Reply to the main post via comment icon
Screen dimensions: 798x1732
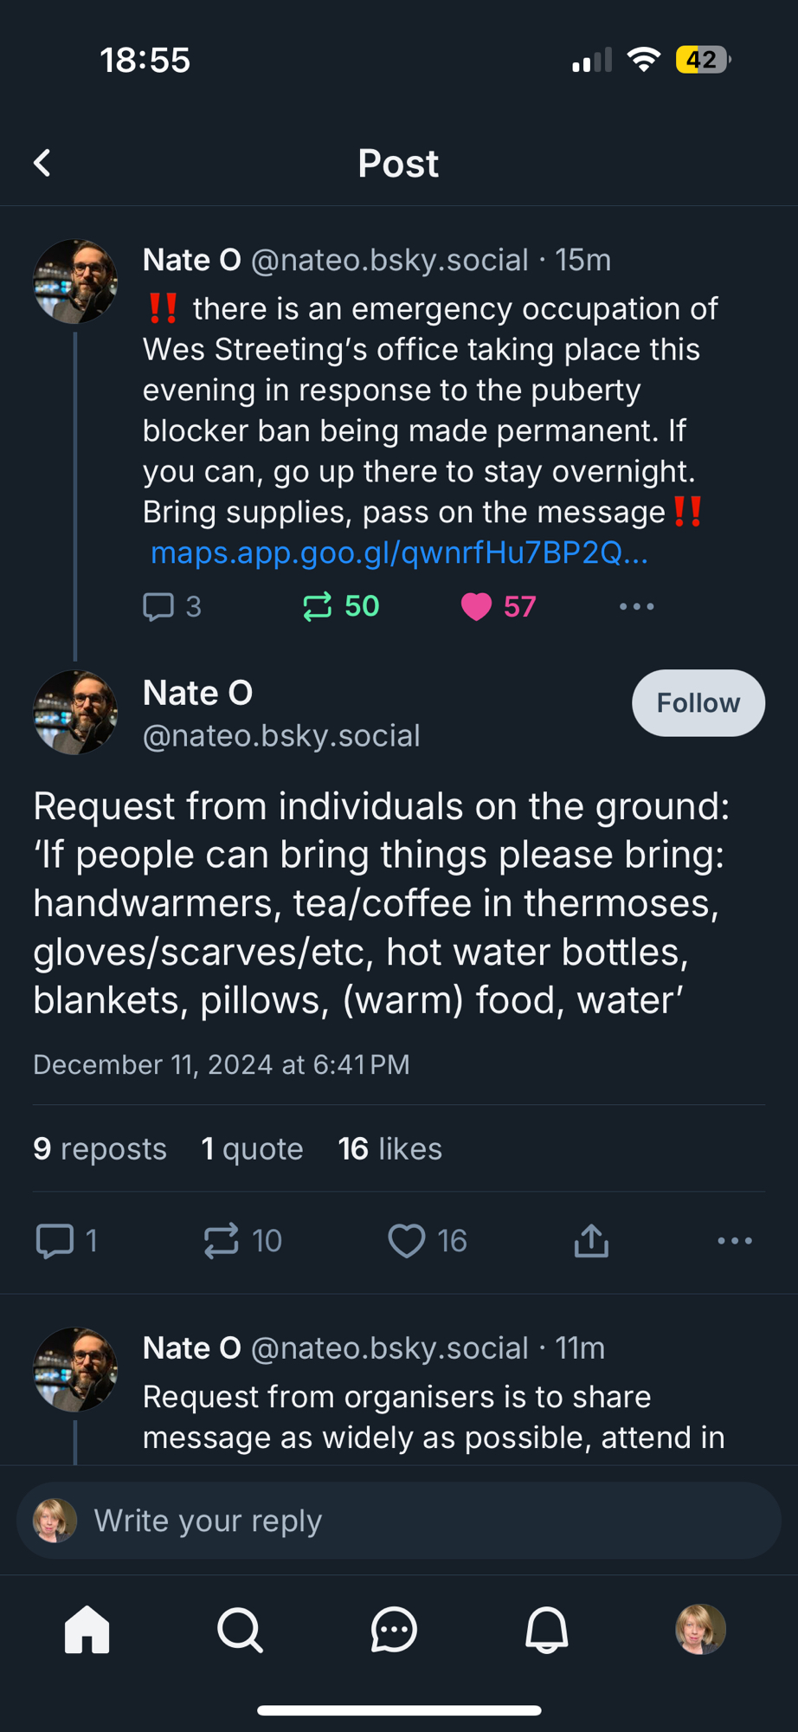[x=55, y=1240]
